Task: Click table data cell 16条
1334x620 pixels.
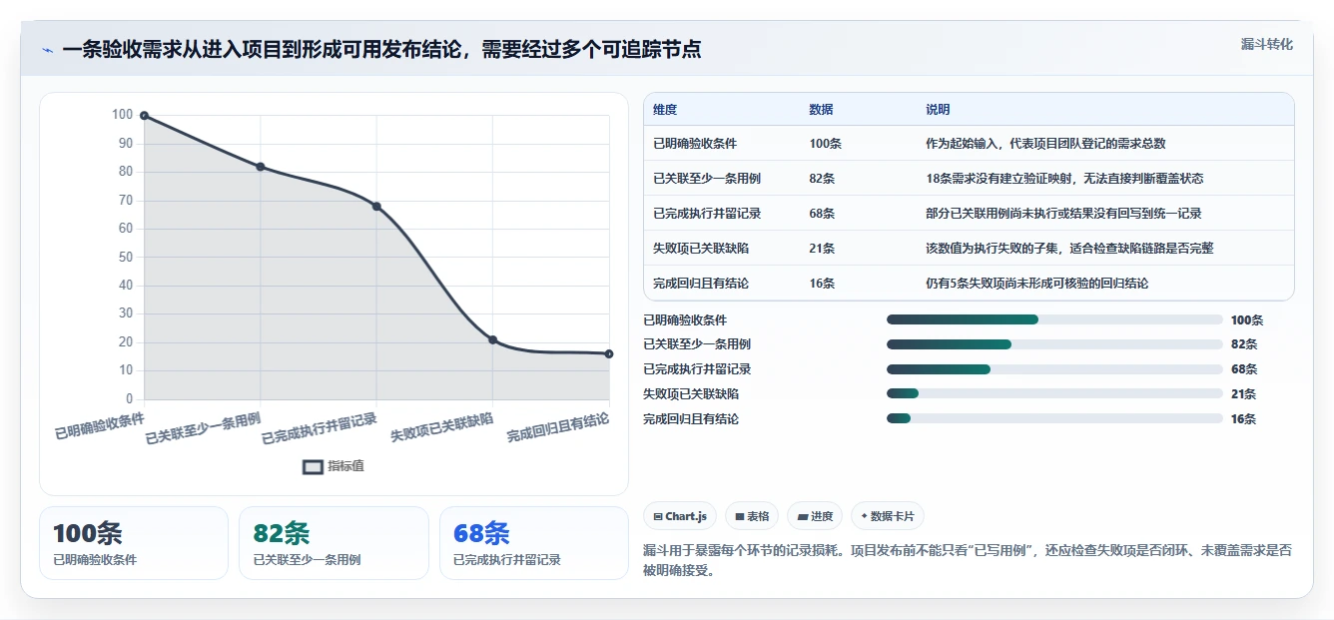Action: (822, 284)
